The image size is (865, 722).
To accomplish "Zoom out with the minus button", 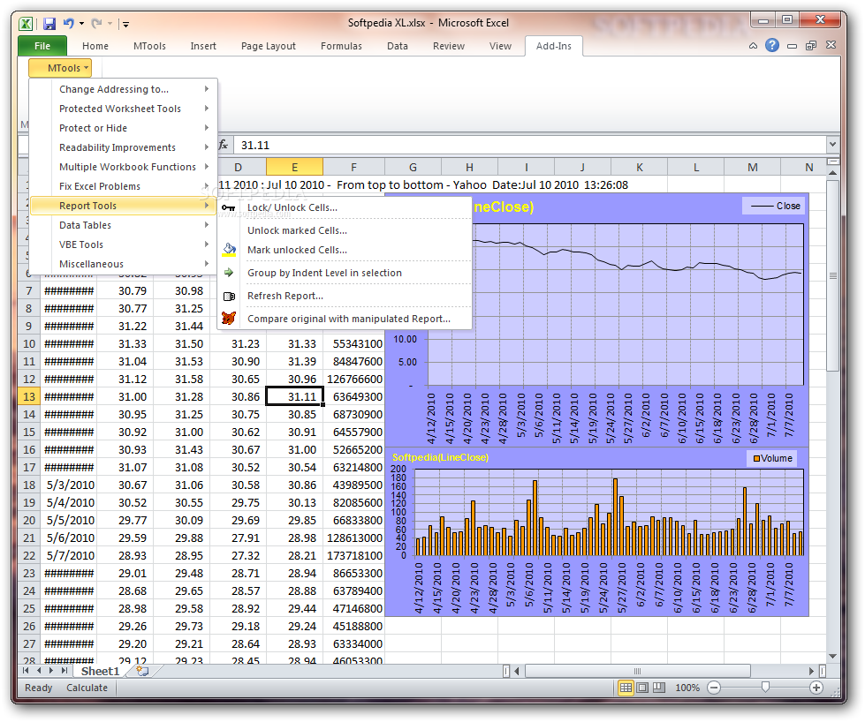I will click(714, 688).
